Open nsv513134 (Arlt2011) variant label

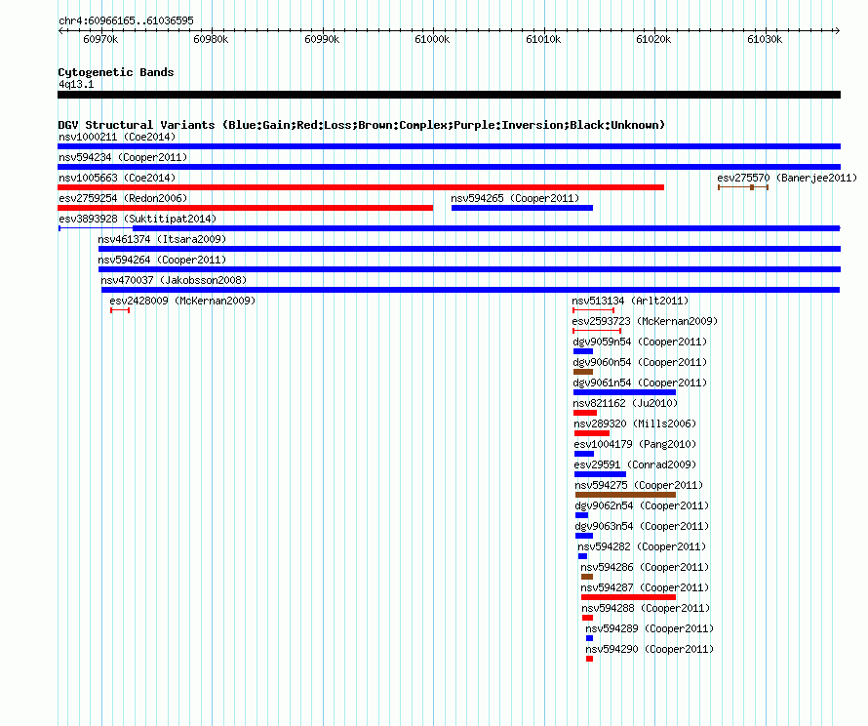tap(630, 301)
